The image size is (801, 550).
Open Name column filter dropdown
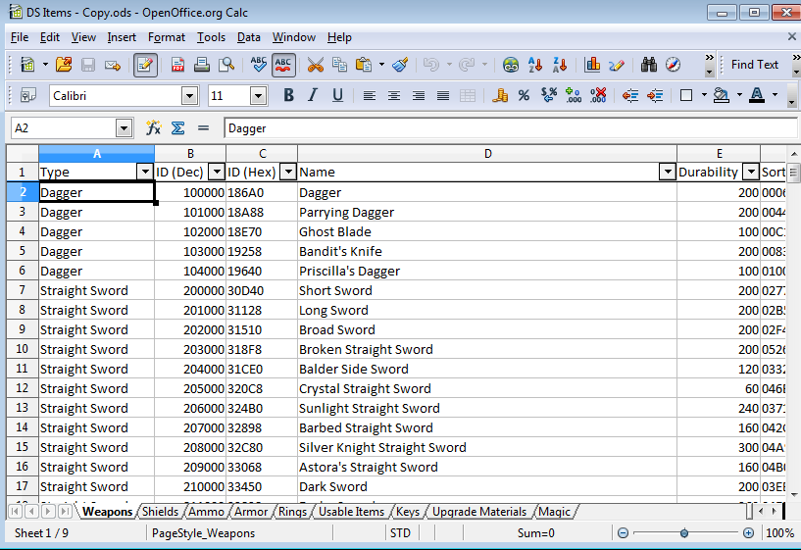[x=667, y=173]
